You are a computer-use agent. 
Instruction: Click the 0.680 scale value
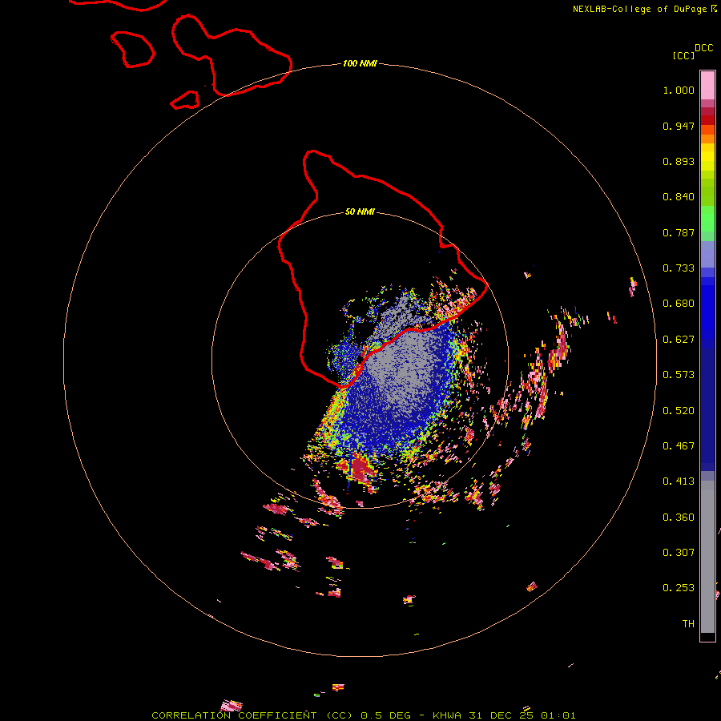[679, 304]
